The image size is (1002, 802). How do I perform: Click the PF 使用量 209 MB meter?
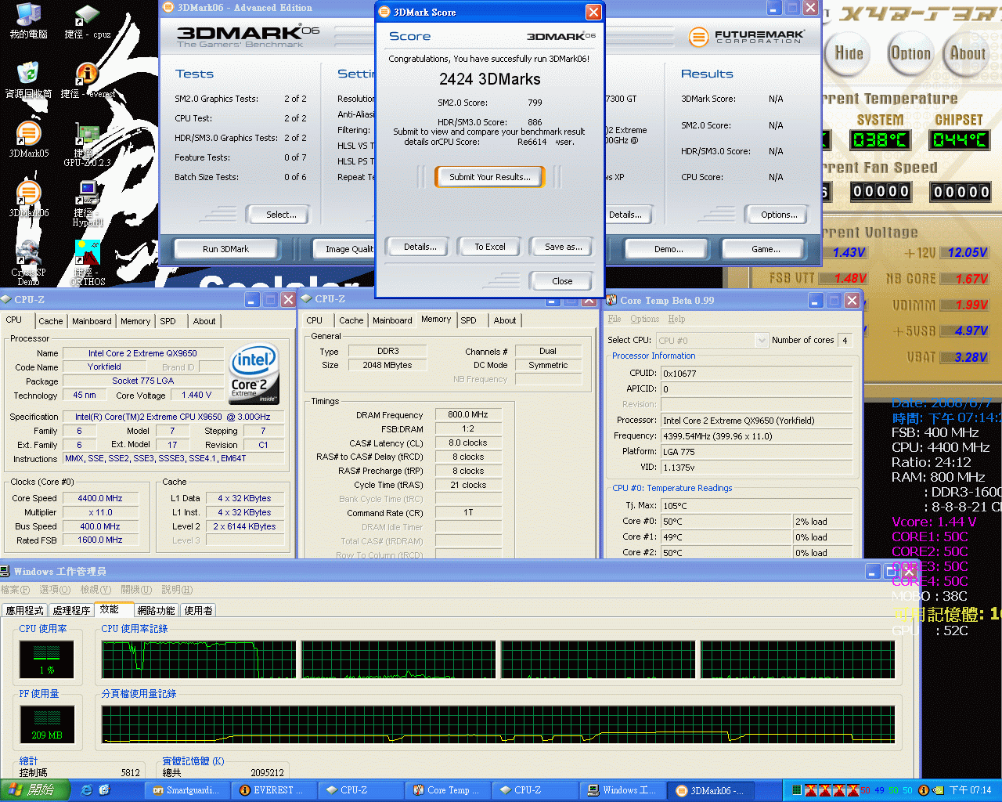pyautogui.click(x=47, y=724)
